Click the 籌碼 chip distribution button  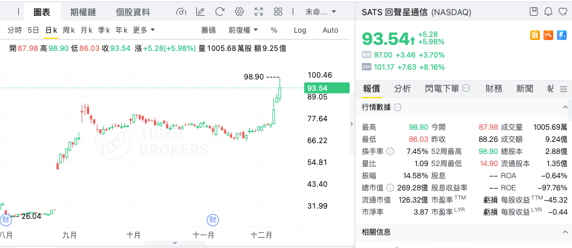208,30
